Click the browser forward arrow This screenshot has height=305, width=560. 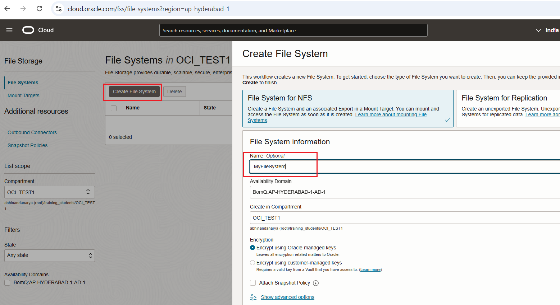point(23,9)
